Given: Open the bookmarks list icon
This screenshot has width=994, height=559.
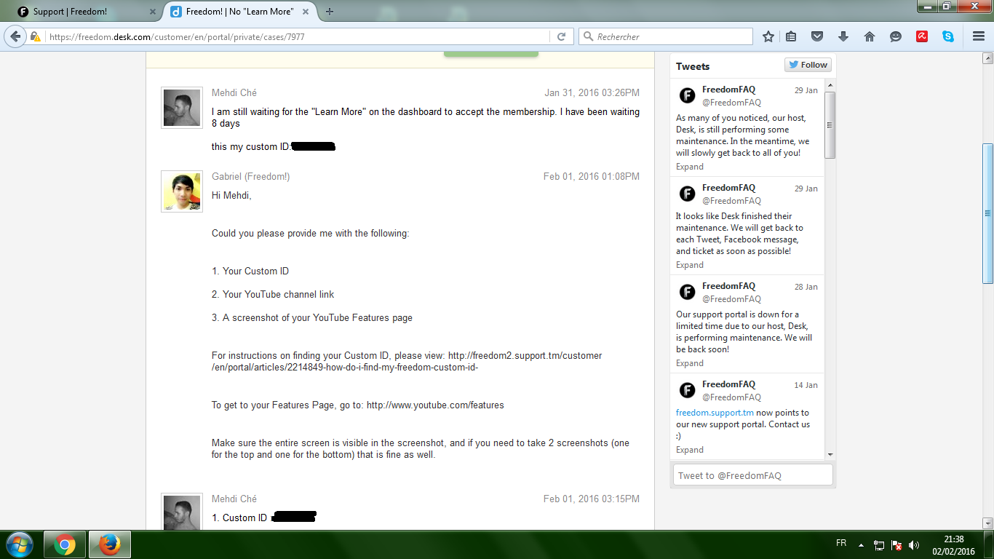Looking at the screenshot, I should [x=791, y=36].
